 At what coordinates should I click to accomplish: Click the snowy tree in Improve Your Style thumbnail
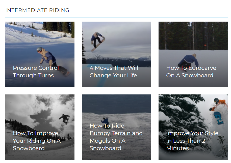click(x=177, y=111)
